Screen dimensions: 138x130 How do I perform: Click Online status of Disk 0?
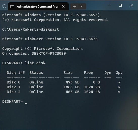[36, 82]
